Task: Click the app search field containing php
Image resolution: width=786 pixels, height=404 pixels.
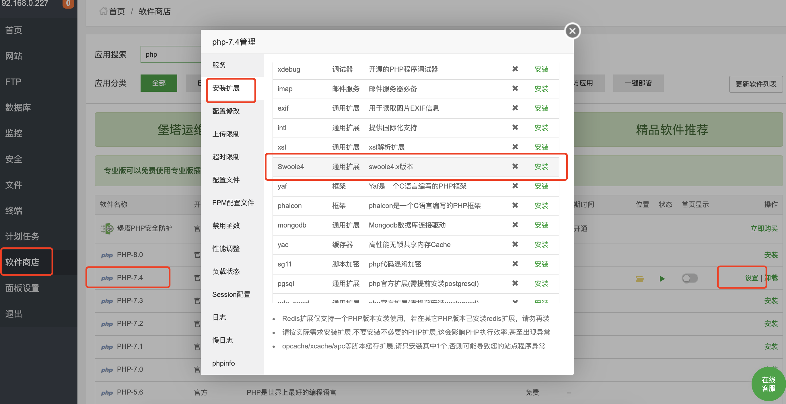Action: point(171,54)
